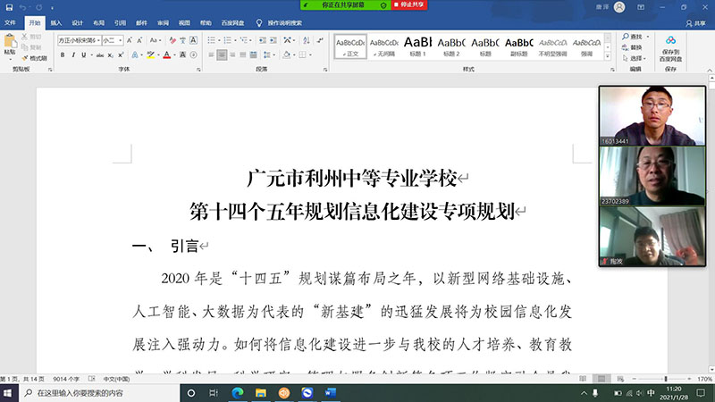Toggle strikethrough formatting
Image resolution: width=715 pixels, height=402 pixels.
click(98, 54)
